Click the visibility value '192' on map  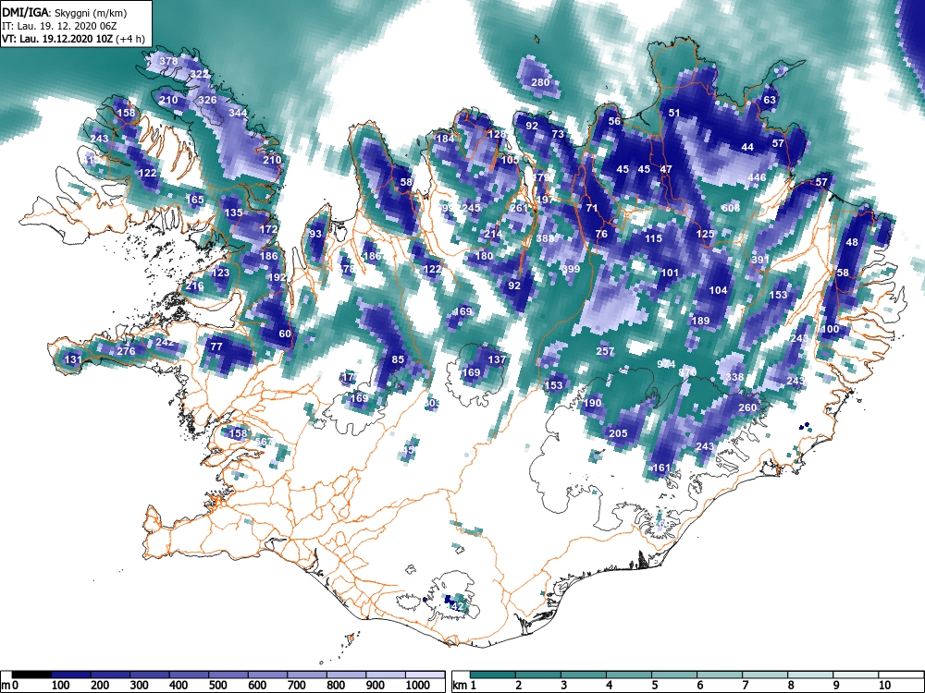tap(277, 277)
